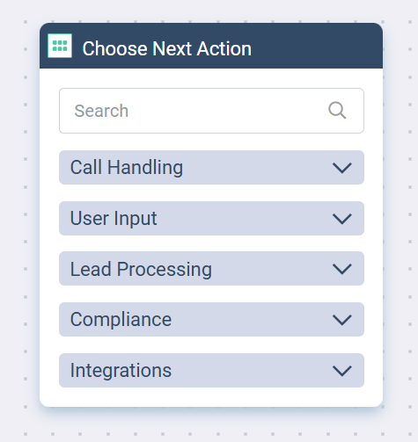Click the Lead Processing label text

141,269
